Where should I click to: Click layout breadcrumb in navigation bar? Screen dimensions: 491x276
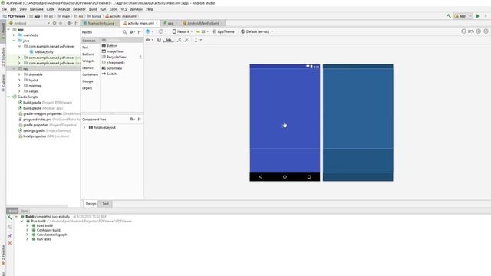[94, 16]
